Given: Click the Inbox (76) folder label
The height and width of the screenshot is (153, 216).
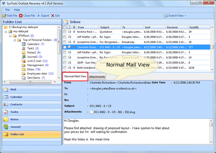Looking at the screenshot, I should pyautogui.click(x=34, y=69).
